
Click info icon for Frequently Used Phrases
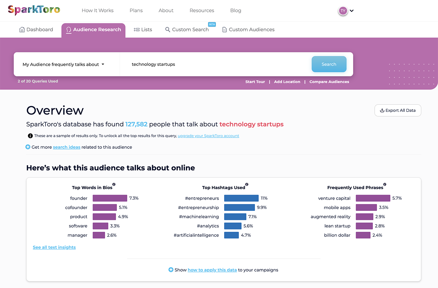(x=385, y=184)
